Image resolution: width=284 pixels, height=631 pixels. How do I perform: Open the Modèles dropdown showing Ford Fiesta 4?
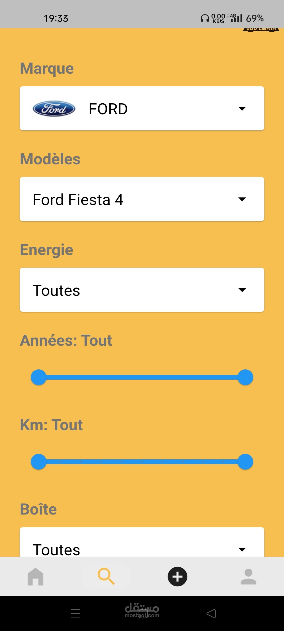tap(142, 199)
